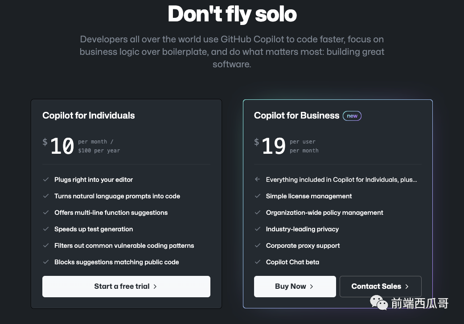The height and width of the screenshot is (324, 464).
Task: Click the "Start a free trial" button
Action: coord(126,287)
